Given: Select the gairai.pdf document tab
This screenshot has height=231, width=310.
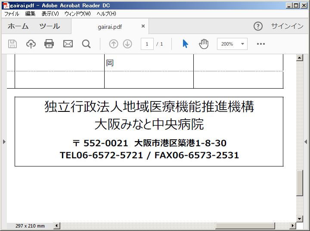Looking at the screenshot, I should coord(110,27).
